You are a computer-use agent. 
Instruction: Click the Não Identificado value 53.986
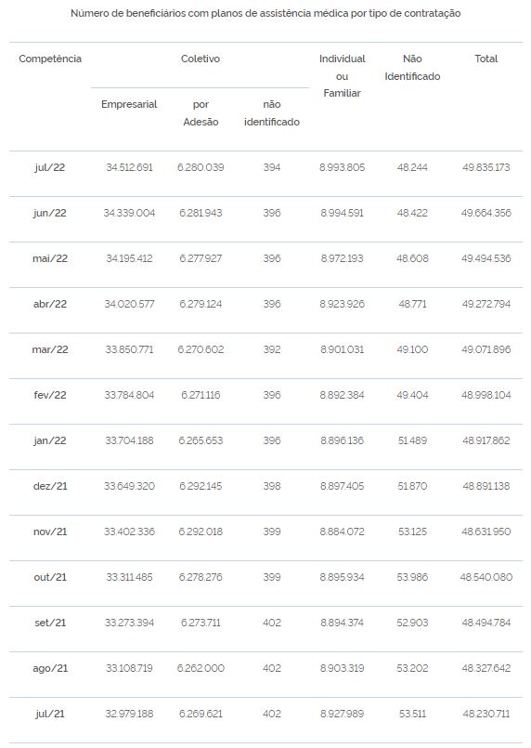tap(412, 577)
